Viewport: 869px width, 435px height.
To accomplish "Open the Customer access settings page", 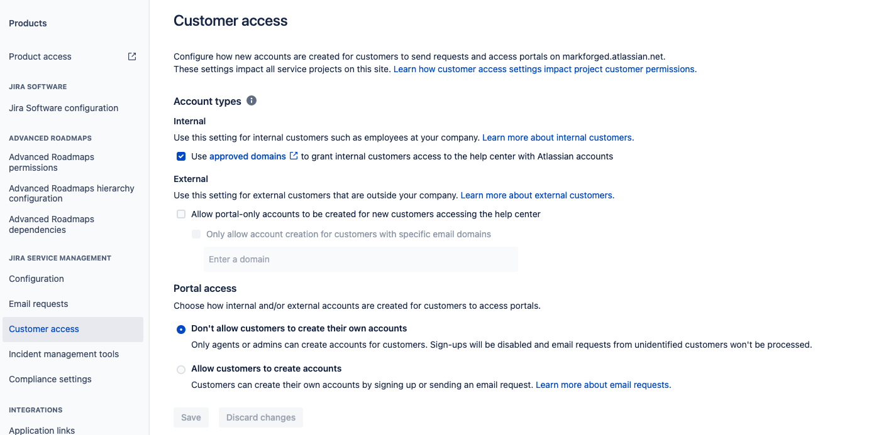I will (43, 328).
